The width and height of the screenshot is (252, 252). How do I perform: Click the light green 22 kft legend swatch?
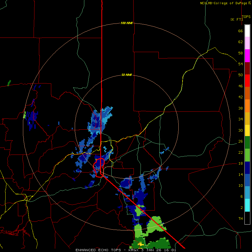click(x=247, y=155)
